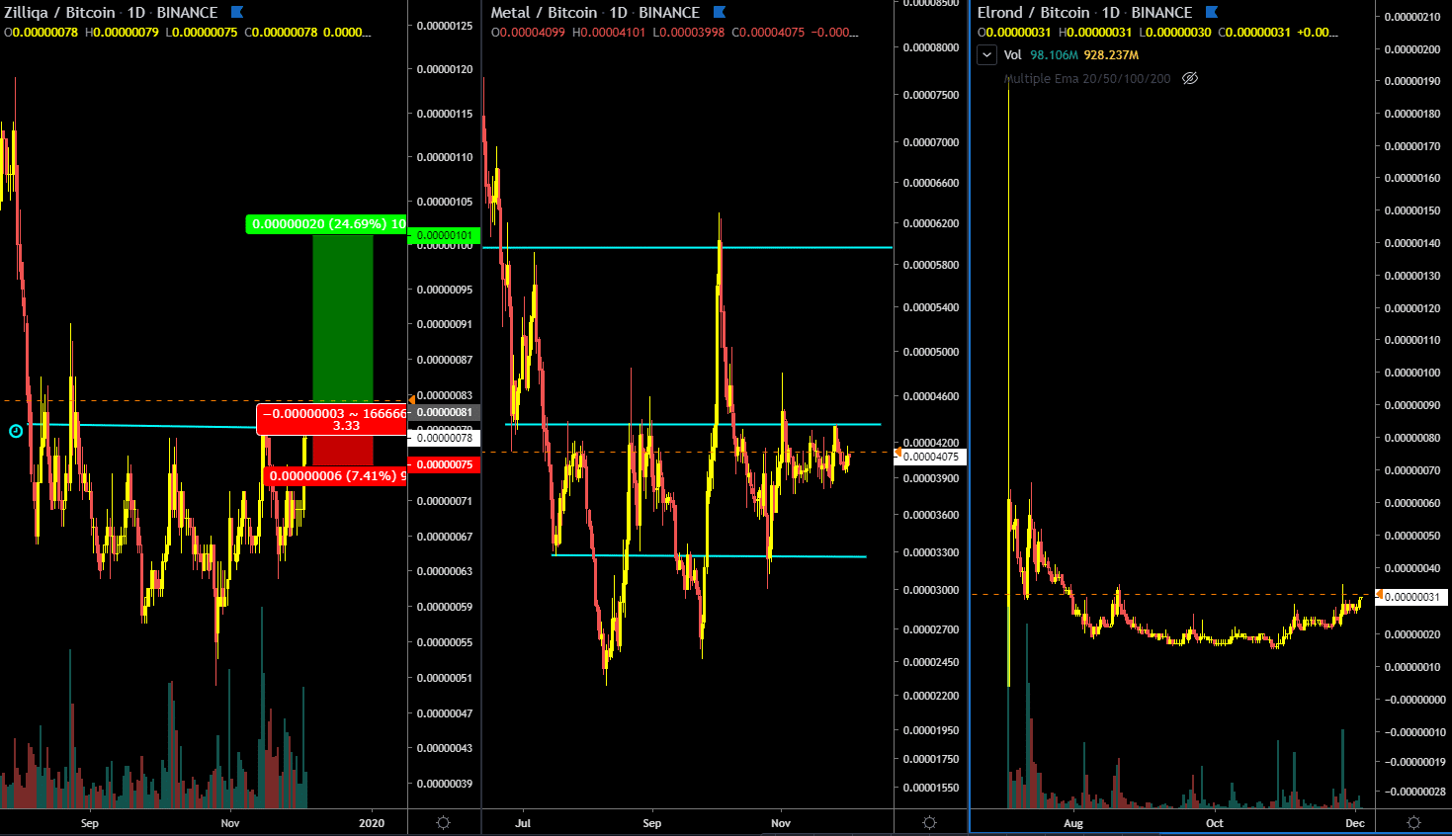Click 0.00008000 on the Metal price scale
This screenshot has width=1452, height=836.
coord(931,47)
